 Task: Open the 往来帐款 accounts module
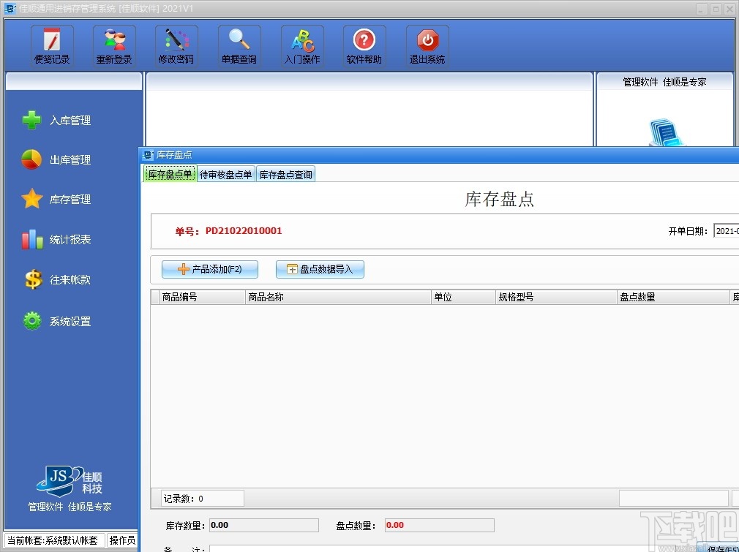pyautogui.click(x=72, y=280)
